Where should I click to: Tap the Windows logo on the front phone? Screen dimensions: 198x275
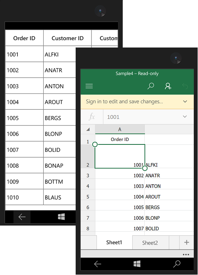(137, 264)
